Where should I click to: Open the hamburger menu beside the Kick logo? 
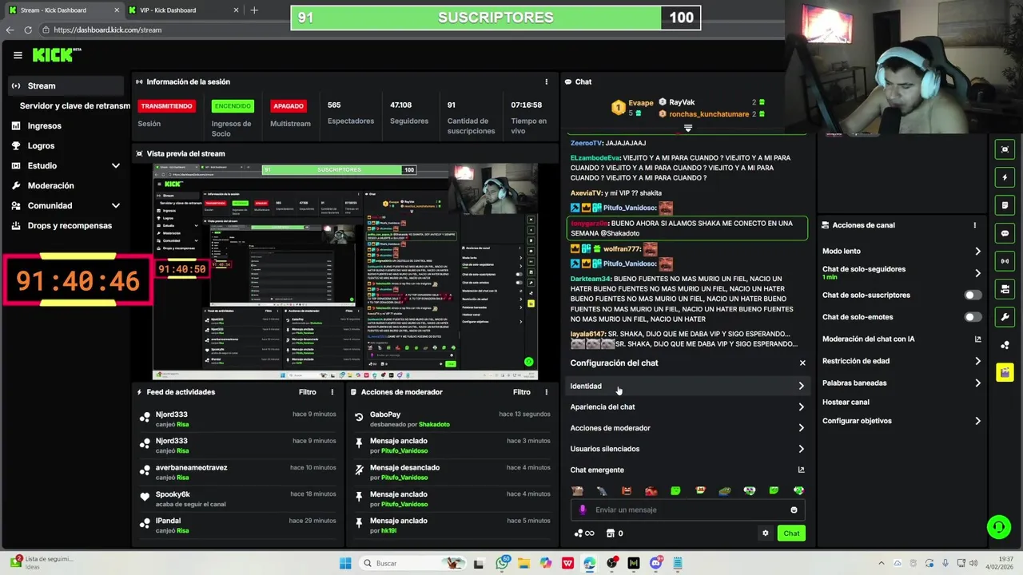[x=18, y=55]
